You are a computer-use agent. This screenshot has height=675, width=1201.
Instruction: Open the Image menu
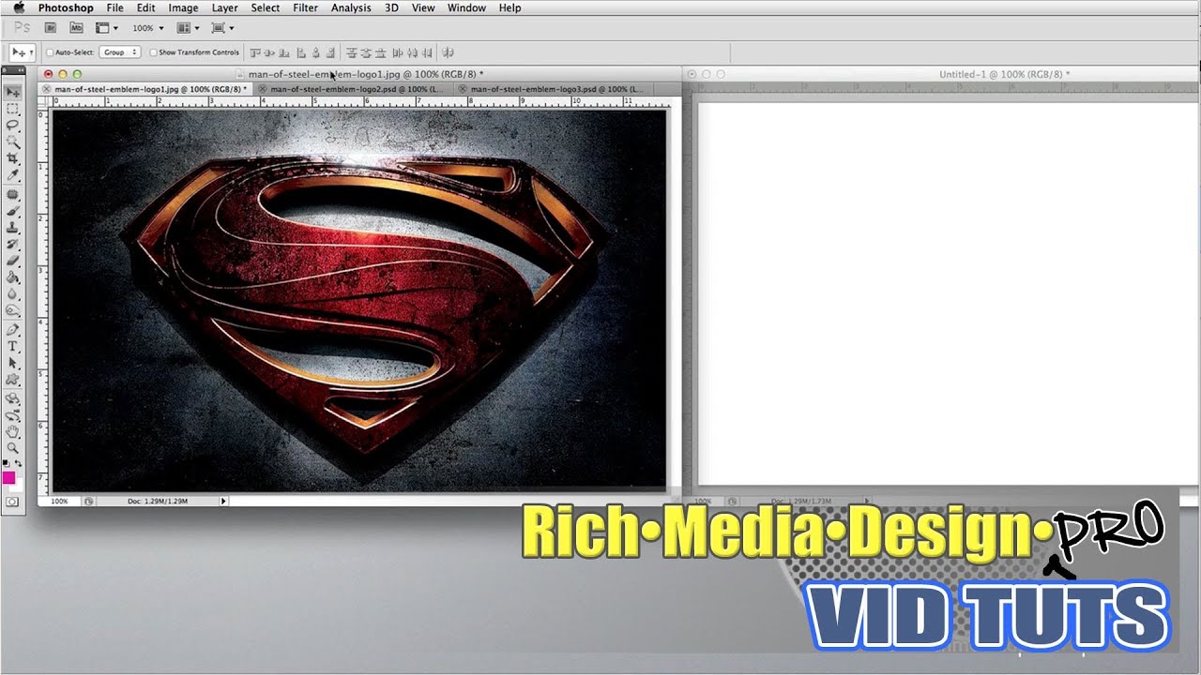pyautogui.click(x=183, y=7)
